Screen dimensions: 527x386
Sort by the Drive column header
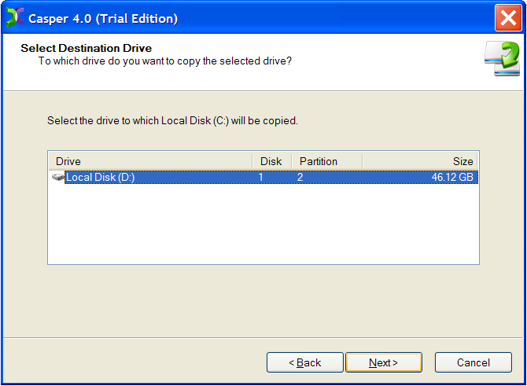click(150, 161)
